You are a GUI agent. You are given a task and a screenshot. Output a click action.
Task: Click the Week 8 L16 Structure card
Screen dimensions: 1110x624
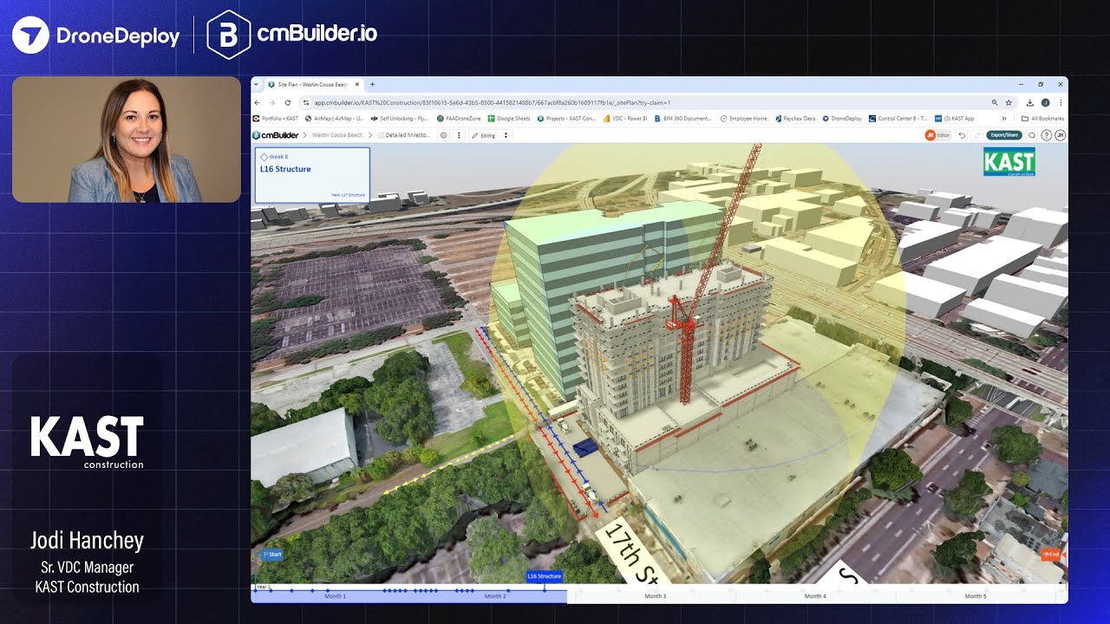click(312, 175)
